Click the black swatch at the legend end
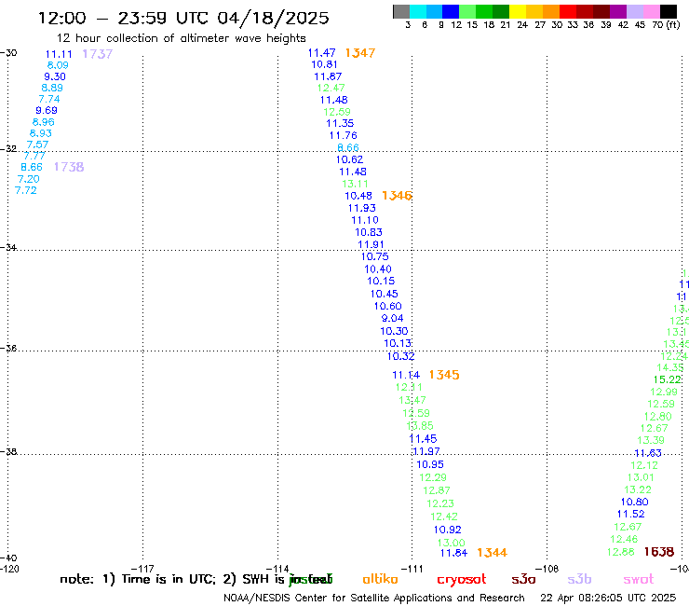 tap(669, 11)
